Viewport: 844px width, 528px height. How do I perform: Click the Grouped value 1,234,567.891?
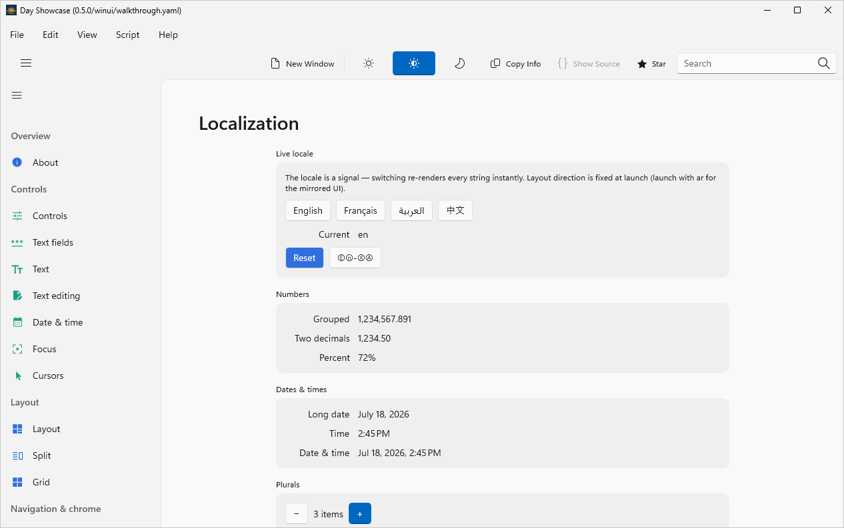[x=385, y=319]
